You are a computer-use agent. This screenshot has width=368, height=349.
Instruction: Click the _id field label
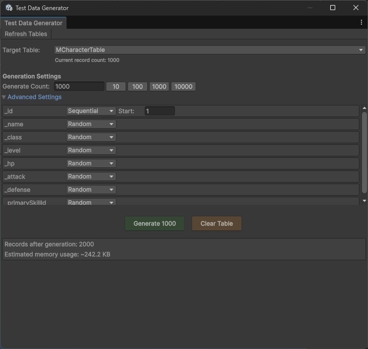pos(9,111)
